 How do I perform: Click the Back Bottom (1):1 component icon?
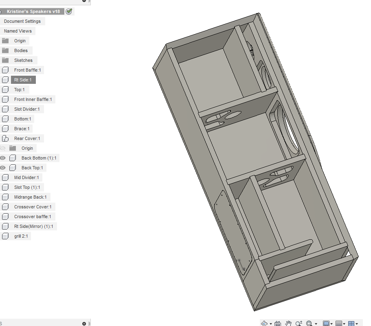[x=13, y=158]
